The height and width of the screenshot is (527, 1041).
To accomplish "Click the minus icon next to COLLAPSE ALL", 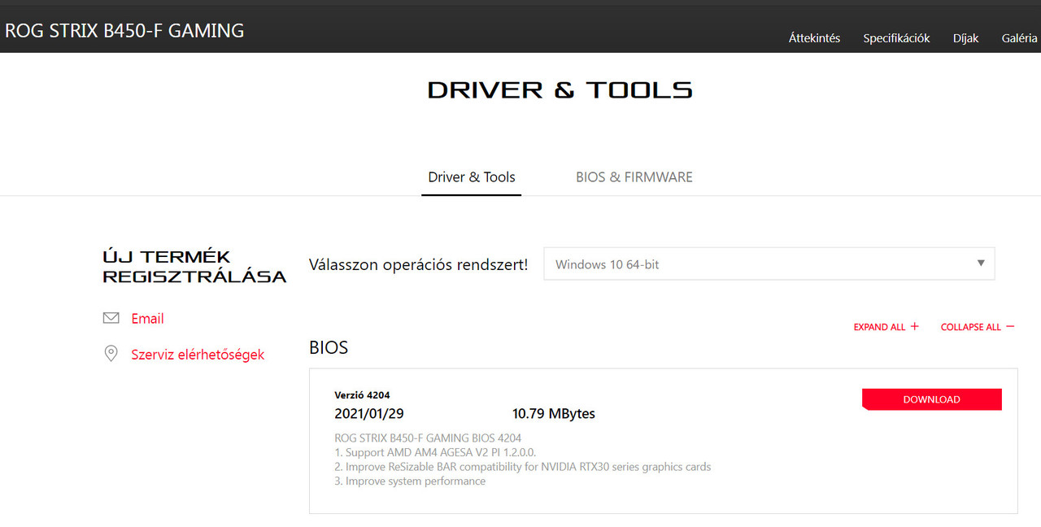I will pos(1010,326).
